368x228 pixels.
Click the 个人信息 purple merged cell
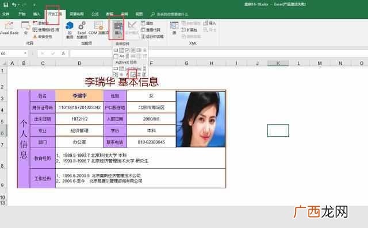tap(24, 139)
